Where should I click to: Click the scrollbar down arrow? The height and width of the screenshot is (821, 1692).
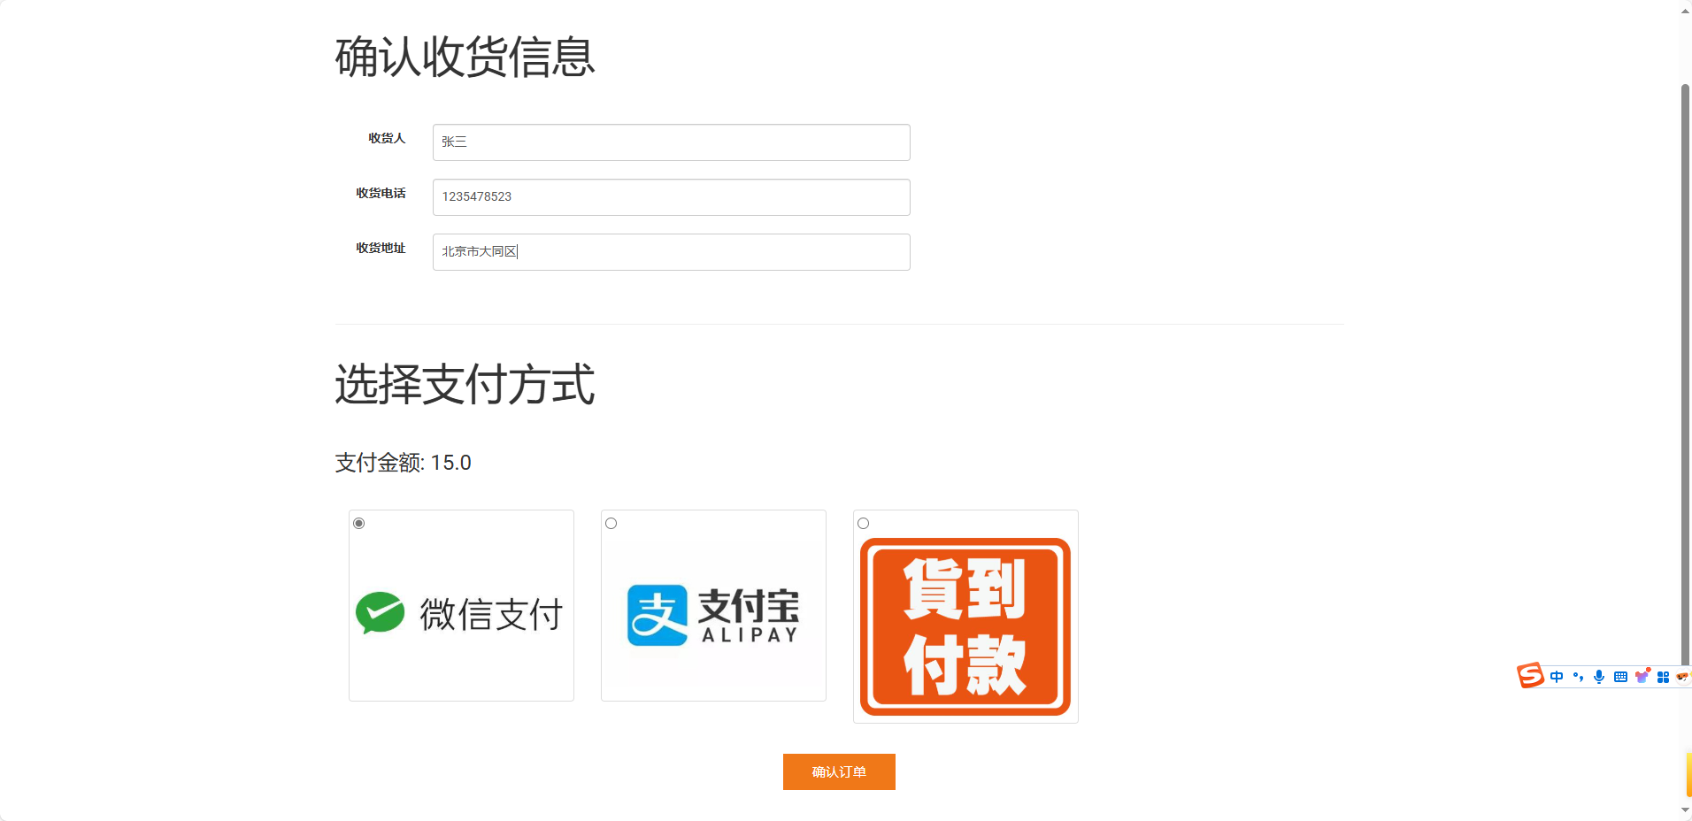tap(1684, 809)
